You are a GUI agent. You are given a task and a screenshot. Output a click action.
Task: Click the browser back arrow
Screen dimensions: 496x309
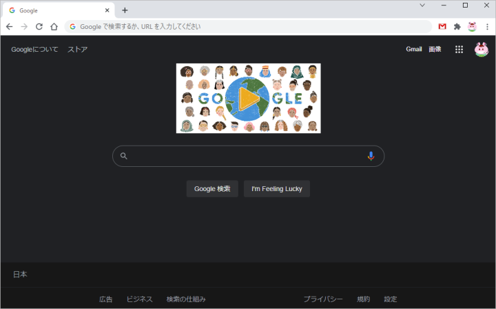pyautogui.click(x=10, y=26)
